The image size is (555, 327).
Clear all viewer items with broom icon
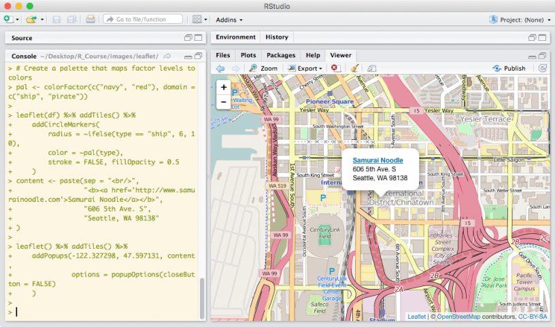[354, 68]
